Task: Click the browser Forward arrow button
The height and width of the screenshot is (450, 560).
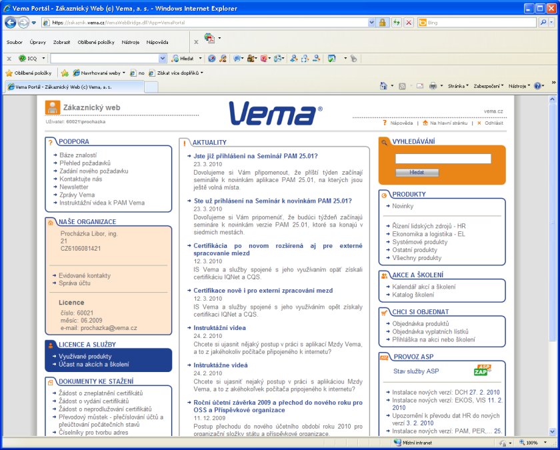Action: tap(23, 23)
